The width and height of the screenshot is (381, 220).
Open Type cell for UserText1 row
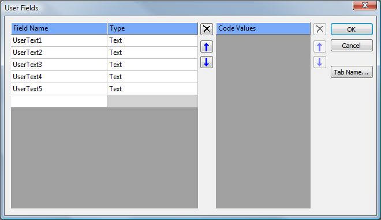click(x=152, y=40)
